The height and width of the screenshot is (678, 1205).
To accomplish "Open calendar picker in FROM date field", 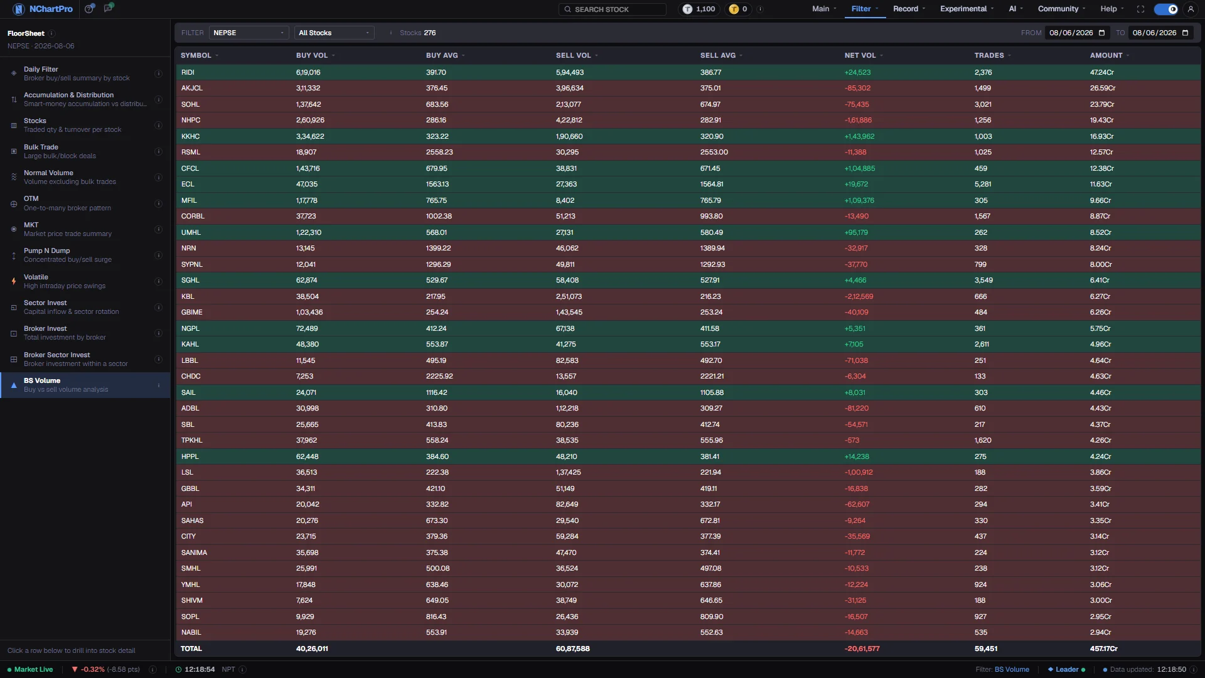I will click(x=1101, y=33).
